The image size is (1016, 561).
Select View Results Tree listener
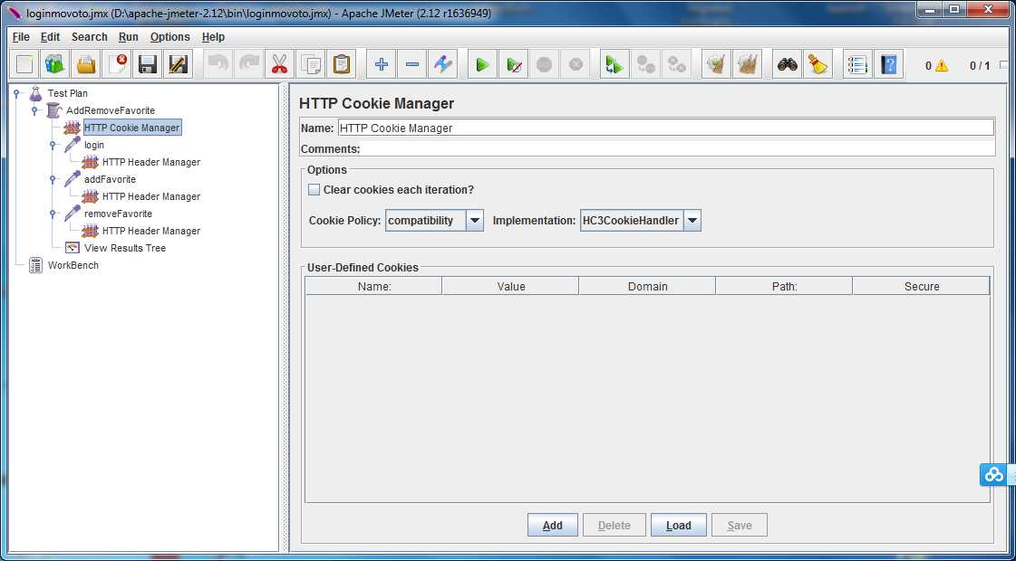(x=125, y=248)
